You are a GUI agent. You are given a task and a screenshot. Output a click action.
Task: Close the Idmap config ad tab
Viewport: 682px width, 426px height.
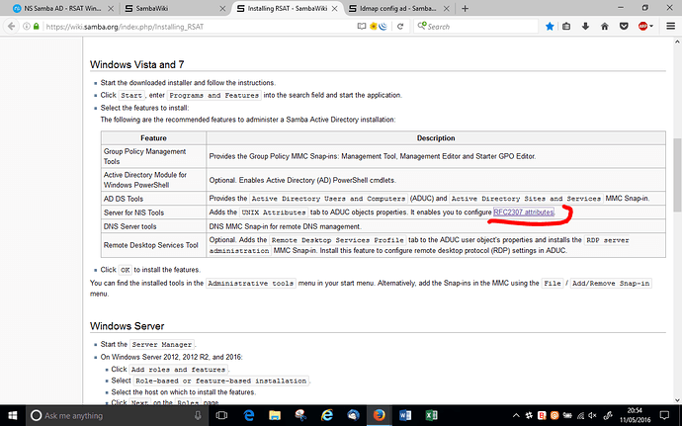[446, 8]
